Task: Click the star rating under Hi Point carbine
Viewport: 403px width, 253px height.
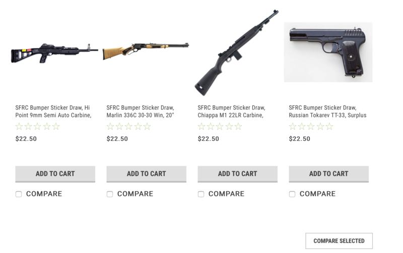Action: click(x=37, y=126)
